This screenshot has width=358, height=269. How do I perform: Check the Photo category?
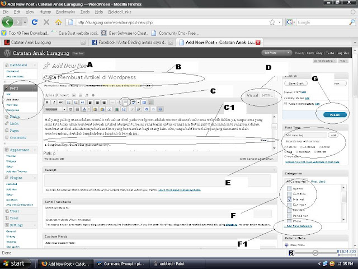tap(289, 221)
